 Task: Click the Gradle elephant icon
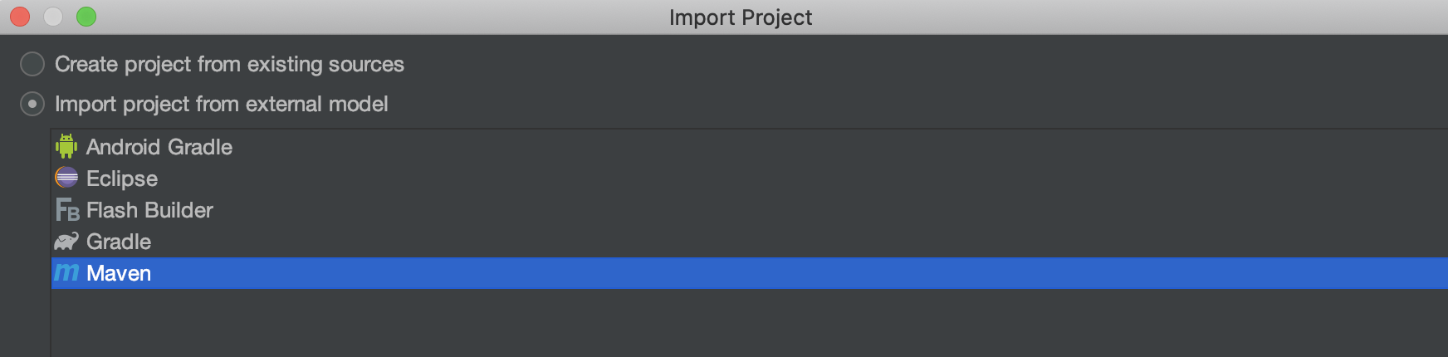tap(66, 242)
